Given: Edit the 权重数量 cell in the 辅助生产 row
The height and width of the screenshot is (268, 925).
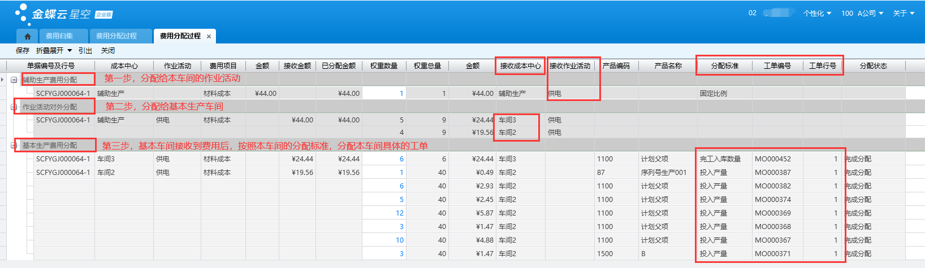Looking at the screenshot, I should pyautogui.click(x=384, y=94).
